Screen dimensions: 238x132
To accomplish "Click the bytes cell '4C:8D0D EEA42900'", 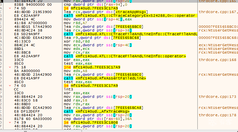I will [33, 38].
